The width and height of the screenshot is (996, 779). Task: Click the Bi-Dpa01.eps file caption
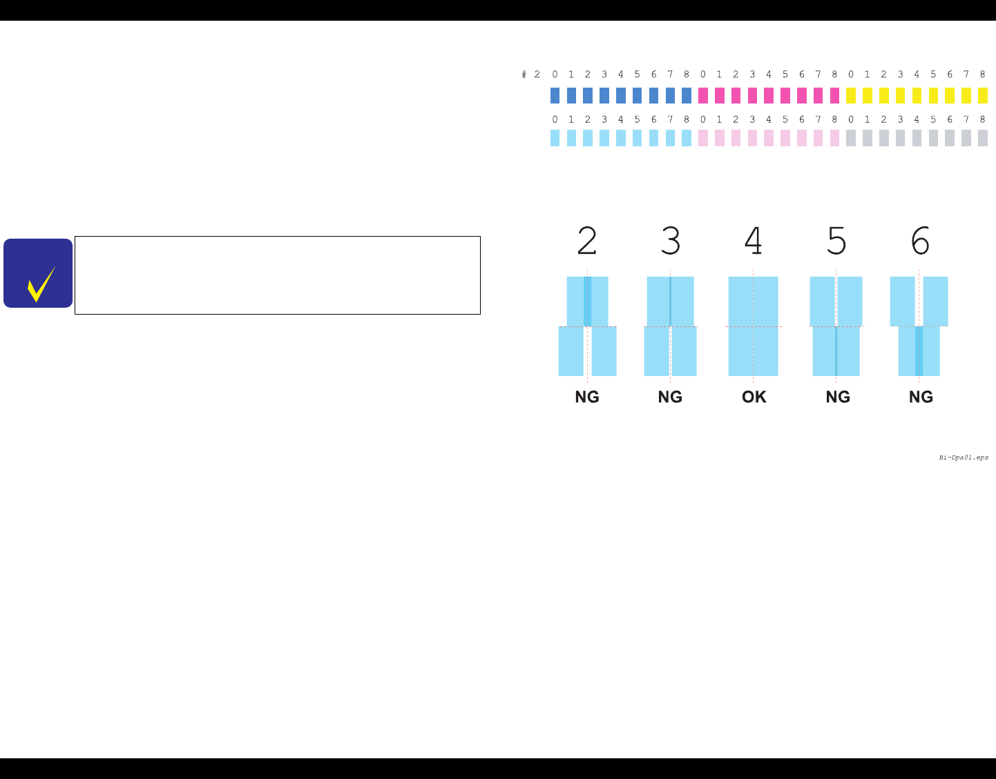(x=964, y=457)
